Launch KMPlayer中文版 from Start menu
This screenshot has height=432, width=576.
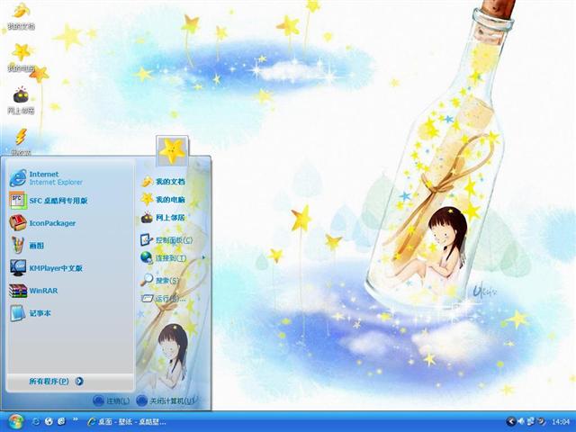(x=70, y=268)
